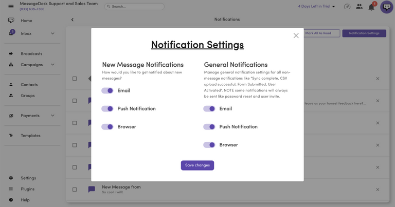This screenshot has height=207, width=395.
Task: Click the (833) 638-7366 phone number link
Action: pyautogui.click(x=32, y=9)
